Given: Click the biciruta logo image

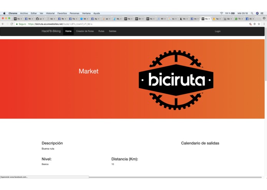Looking at the screenshot, I should tap(176, 80).
